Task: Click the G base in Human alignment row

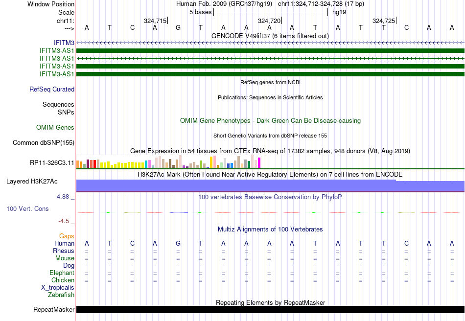Action: 178,243
